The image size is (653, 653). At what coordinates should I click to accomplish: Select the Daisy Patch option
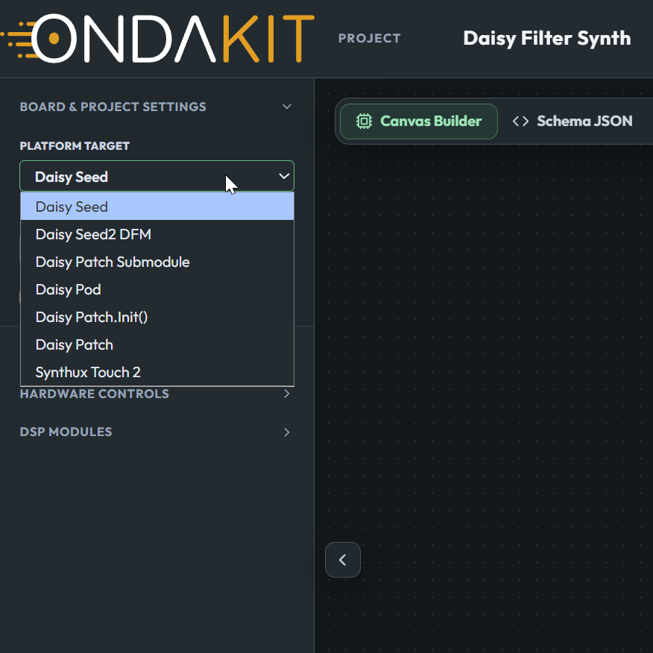pyautogui.click(x=157, y=344)
